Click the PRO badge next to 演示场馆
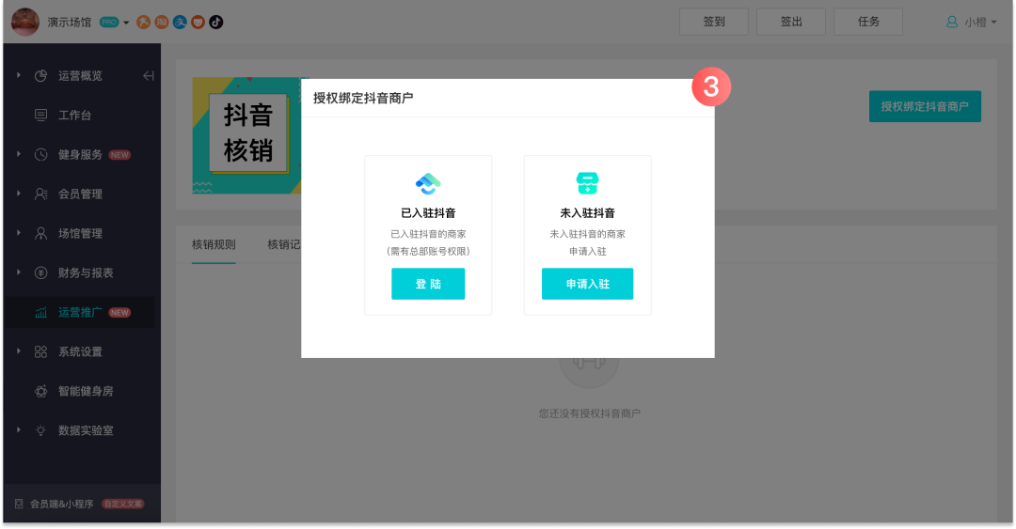Screen dimensions: 1016x529 click(x=109, y=22)
